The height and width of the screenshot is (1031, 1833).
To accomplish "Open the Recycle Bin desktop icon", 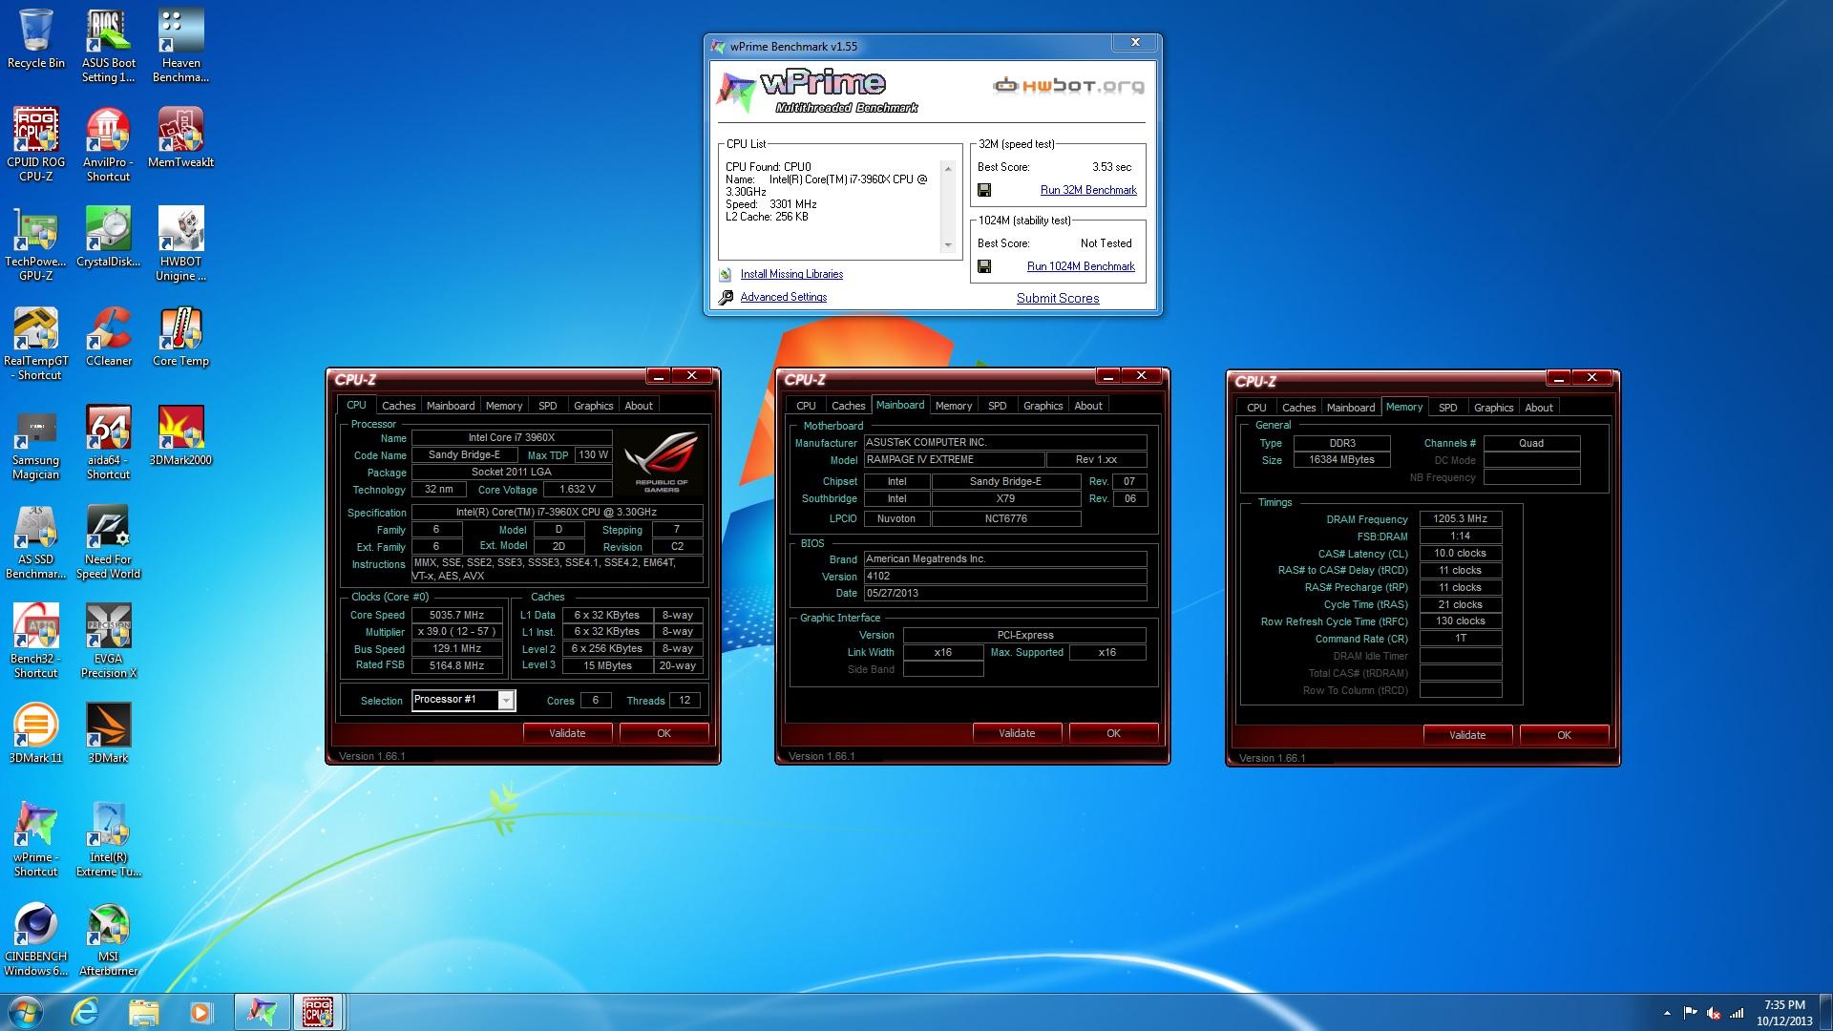I will (36, 39).
